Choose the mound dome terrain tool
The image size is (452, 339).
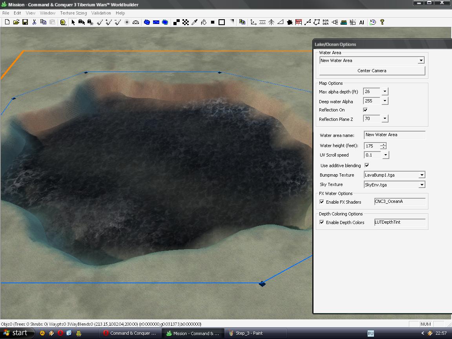click(135, 22)
